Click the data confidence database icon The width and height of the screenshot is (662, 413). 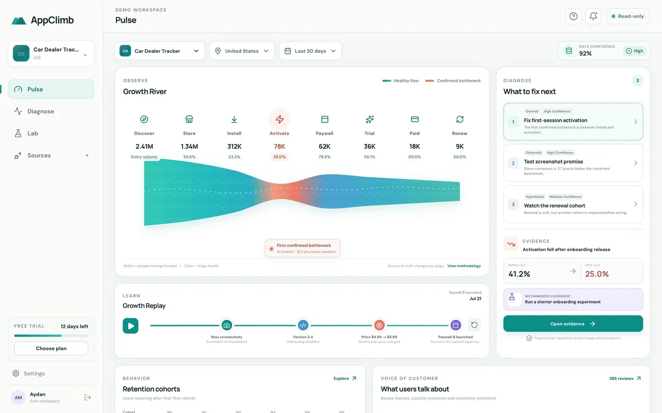569,51
